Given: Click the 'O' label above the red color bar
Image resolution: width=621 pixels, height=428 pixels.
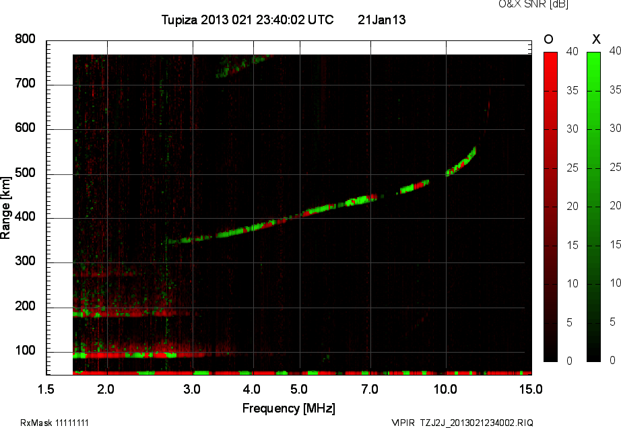Looking at the screenshot, I should point(548,39).
